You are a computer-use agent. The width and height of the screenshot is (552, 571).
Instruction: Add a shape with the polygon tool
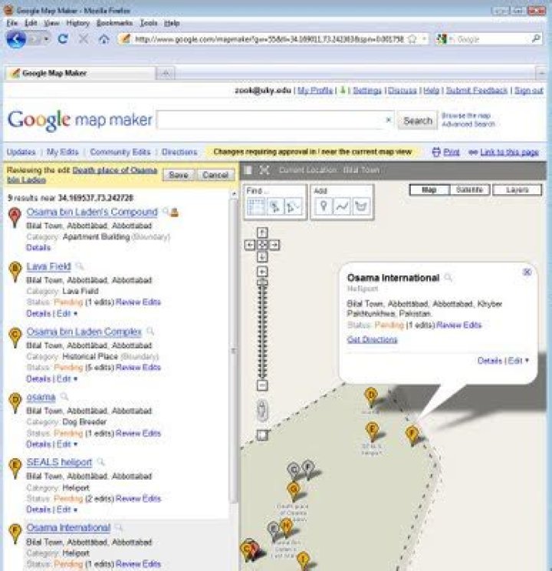(x=361, y=206)
